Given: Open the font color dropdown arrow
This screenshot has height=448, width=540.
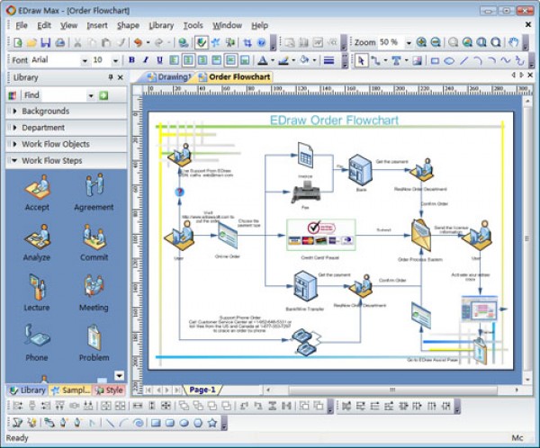Looking at the screenshot, I should [x=273, y=61].
